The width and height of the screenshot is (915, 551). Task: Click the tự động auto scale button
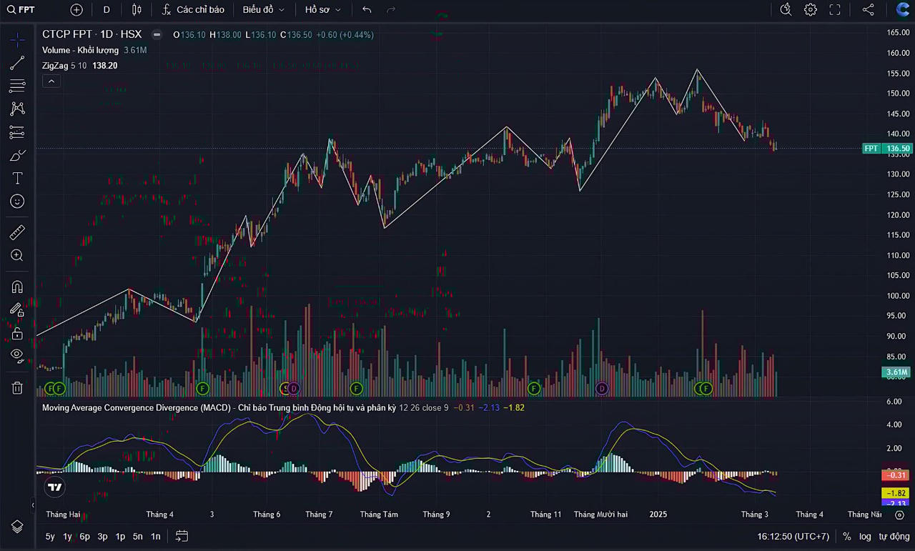(x=894, y=536)
